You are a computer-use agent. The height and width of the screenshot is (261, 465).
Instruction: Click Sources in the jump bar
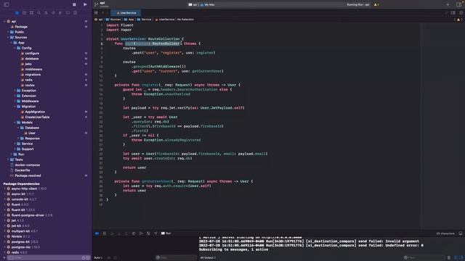113,20
